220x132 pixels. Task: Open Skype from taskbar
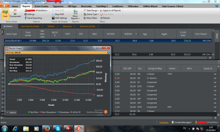(58, 129)
